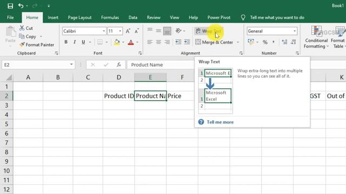346x194 pixels.
Task: Undo the last action
Action: click(21, 6)
